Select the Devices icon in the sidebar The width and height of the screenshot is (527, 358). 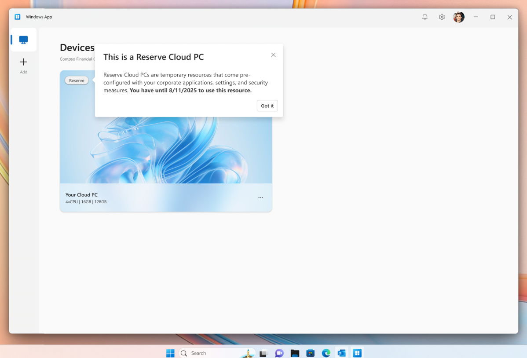point(23,40)
